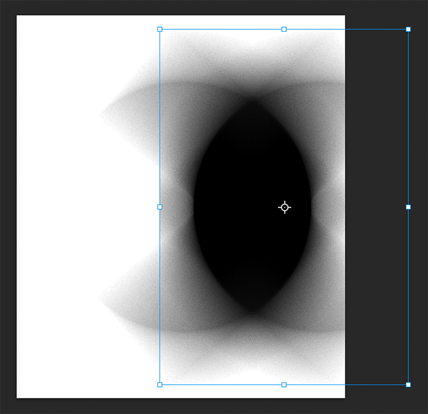Screen dimensions: 428x414
Task: Click the bottom-center transform handle
Action: point(284,385)
